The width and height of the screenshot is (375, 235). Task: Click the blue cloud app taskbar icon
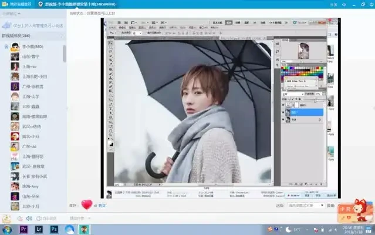point(69,229)
